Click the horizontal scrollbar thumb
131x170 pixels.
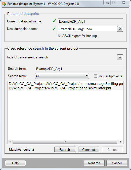(65, 142)
